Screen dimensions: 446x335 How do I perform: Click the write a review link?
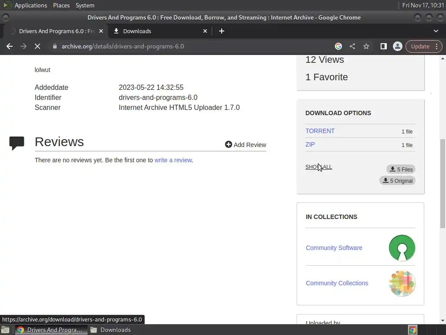pos(173,160)
